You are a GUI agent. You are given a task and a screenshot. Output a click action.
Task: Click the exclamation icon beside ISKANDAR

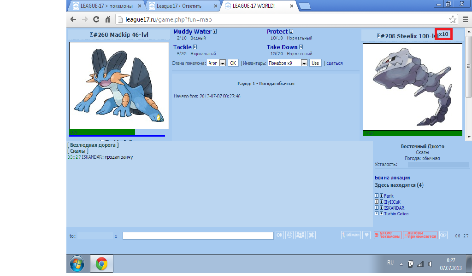tap(377, 207)
